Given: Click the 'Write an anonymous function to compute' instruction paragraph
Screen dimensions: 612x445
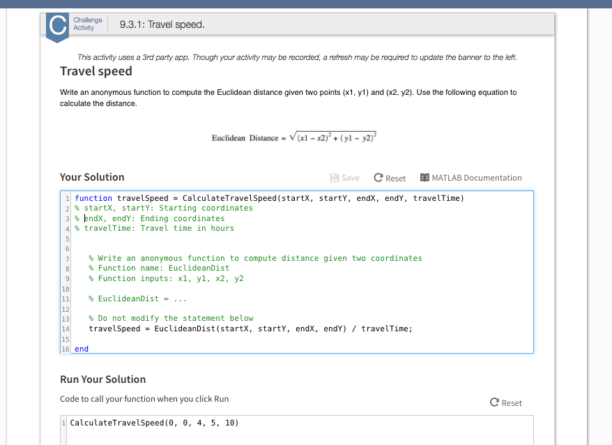Looking at the screenshot, I should pos(288,98).
